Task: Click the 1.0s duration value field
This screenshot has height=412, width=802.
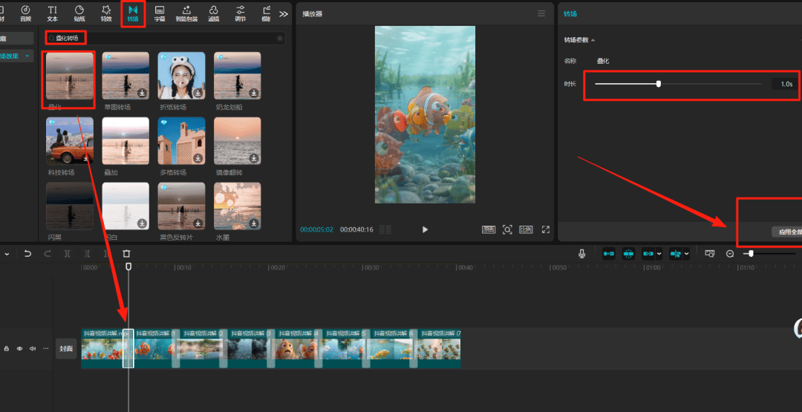Action: coord(786,84)
